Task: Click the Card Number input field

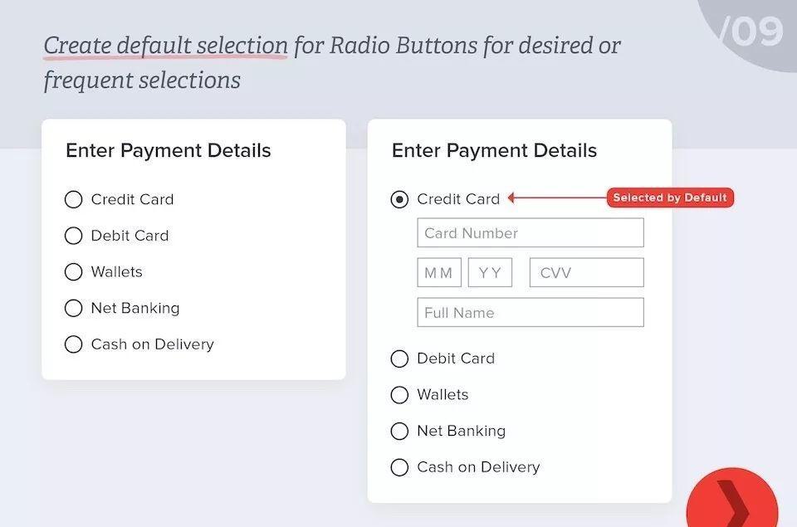Action: (x=530, y=233)
